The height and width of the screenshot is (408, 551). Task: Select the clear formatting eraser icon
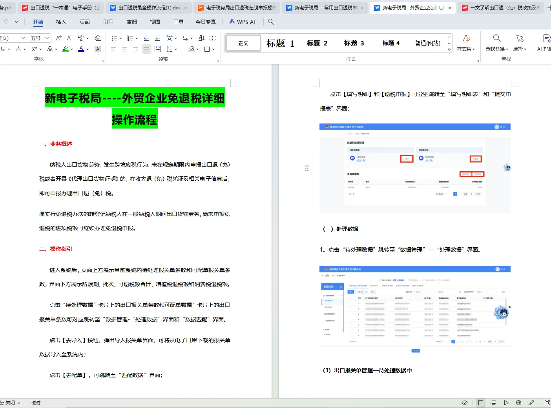97,38
